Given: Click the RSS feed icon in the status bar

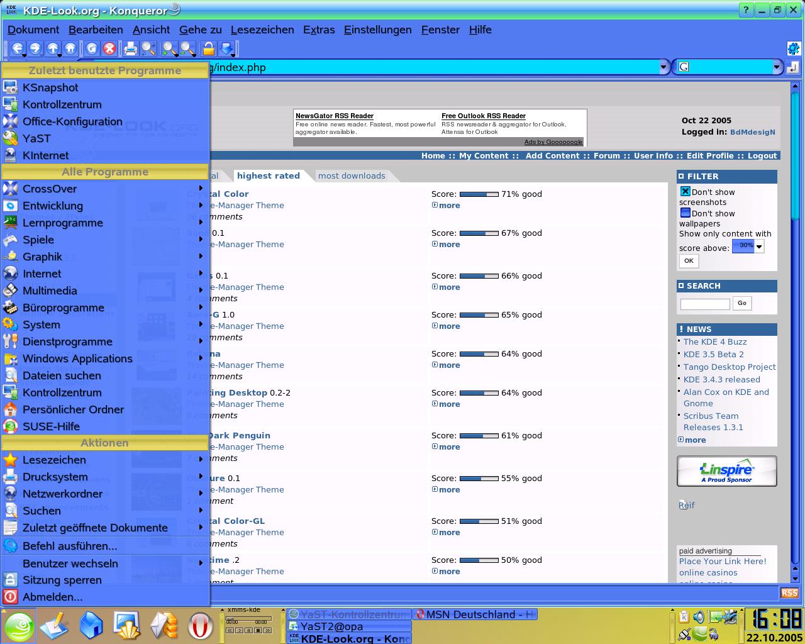Looking at the screenshot, I should (x=789, y=592).
